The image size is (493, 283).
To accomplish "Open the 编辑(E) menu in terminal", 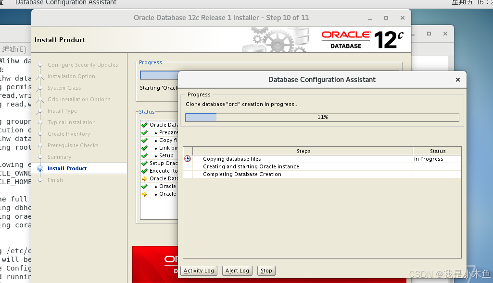I will pyautogui.click(x=14, y=49).
